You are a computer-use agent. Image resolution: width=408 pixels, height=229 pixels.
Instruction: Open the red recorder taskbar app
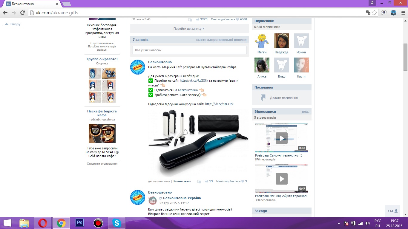(98, 223)
